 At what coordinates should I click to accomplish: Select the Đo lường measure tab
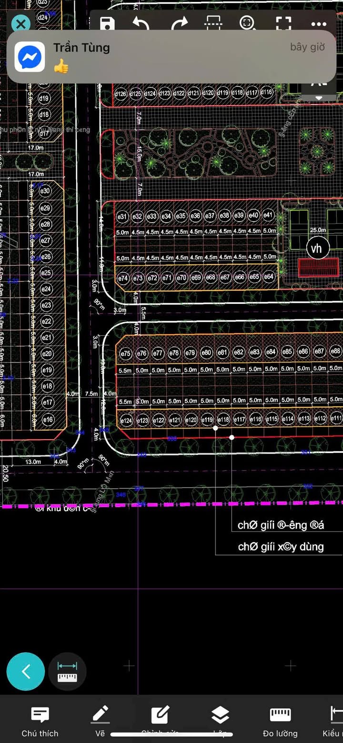point(280,721)
